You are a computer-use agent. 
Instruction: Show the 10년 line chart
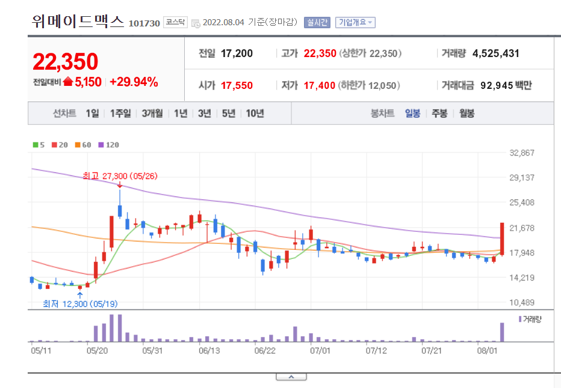(x=255, y=114)
